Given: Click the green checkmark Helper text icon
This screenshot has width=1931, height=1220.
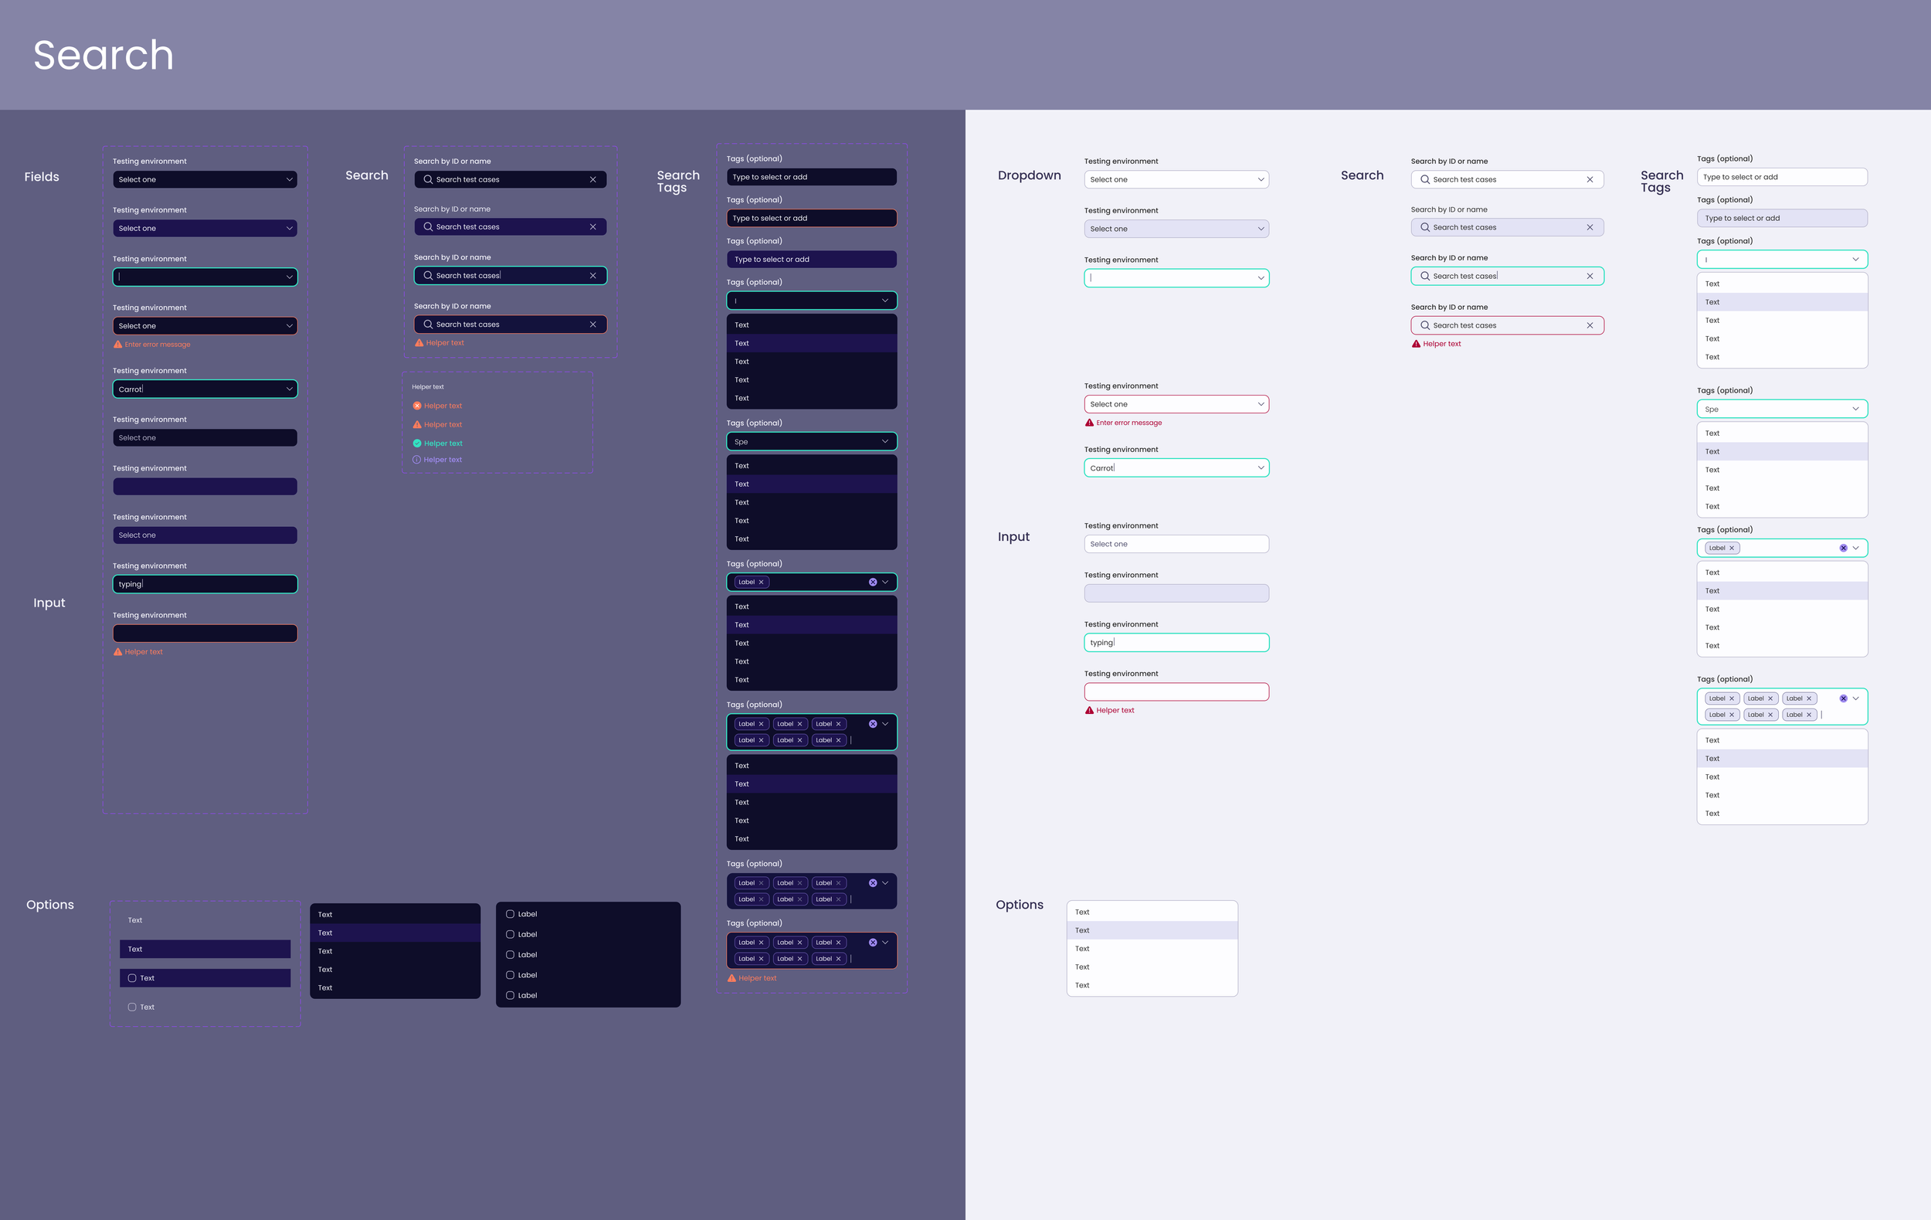Looking at the screenshot, I should 417,443.
